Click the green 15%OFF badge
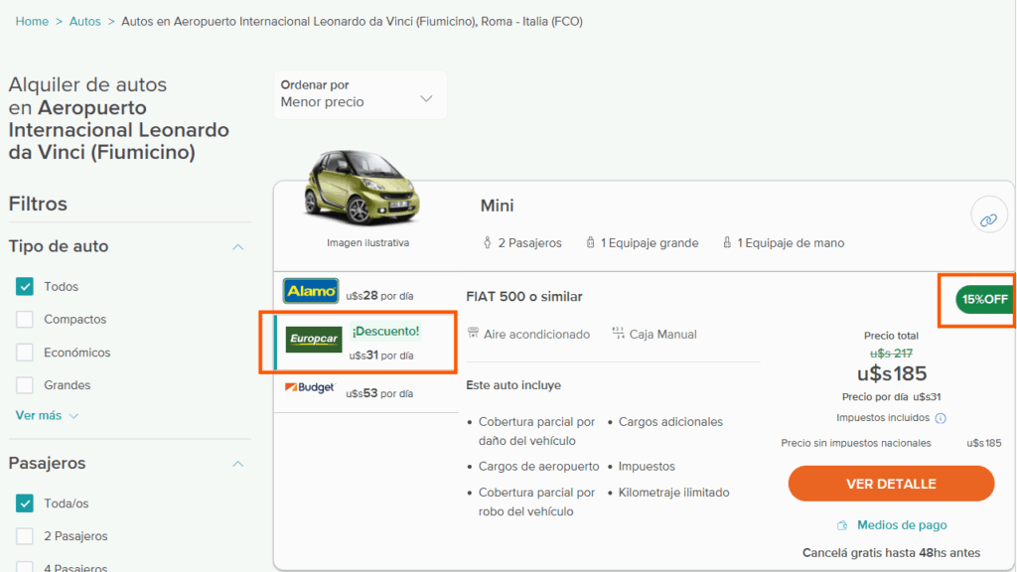 click(x=987, y=298)
